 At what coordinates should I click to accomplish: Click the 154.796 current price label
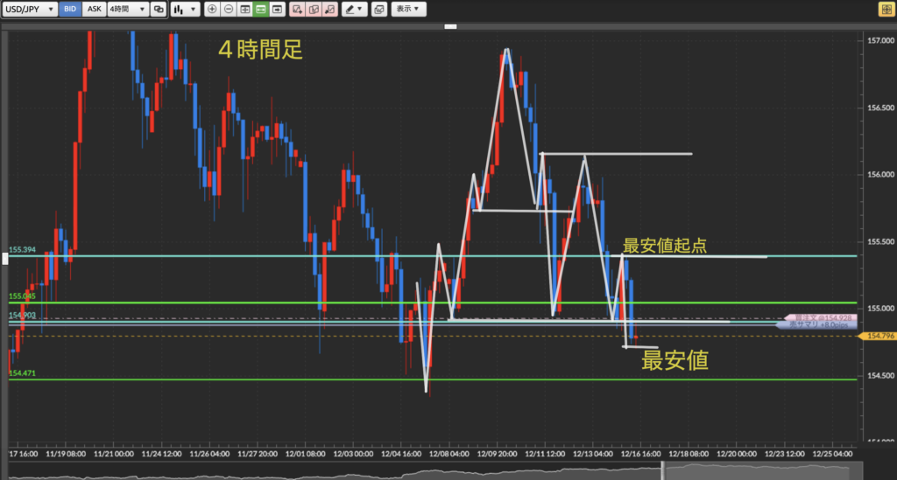point(880,336)
